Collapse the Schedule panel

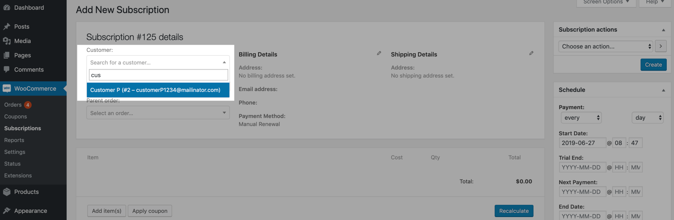[x=663, y=90]
